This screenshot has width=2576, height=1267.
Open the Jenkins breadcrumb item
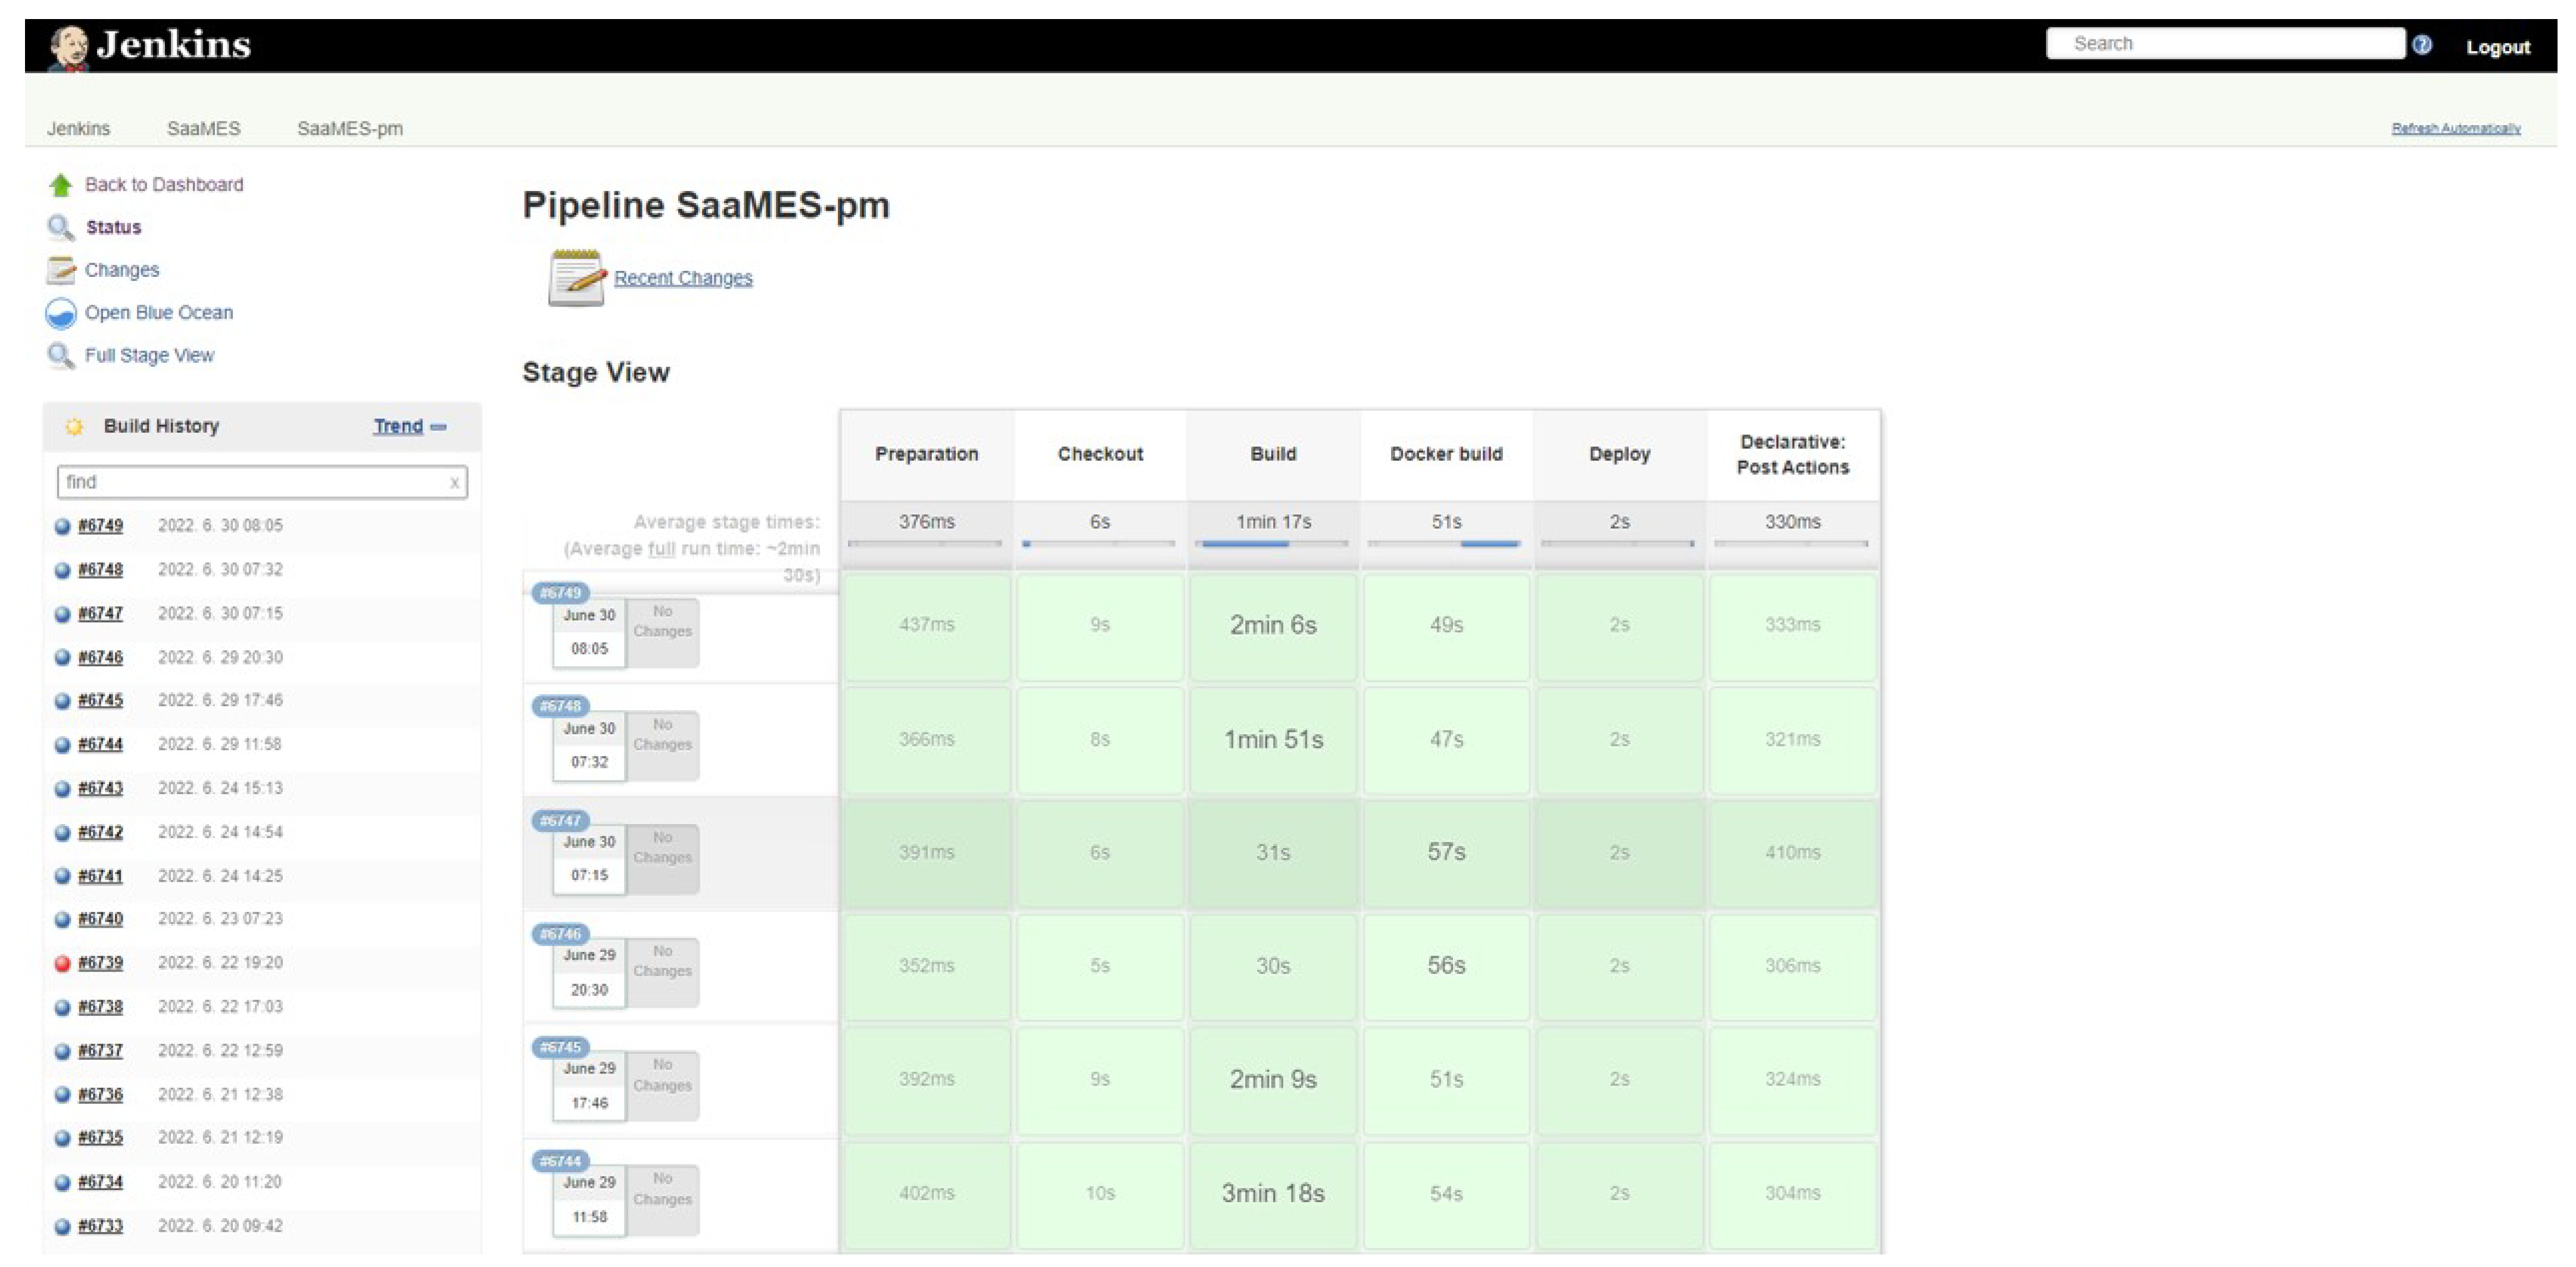coord(78,129)
